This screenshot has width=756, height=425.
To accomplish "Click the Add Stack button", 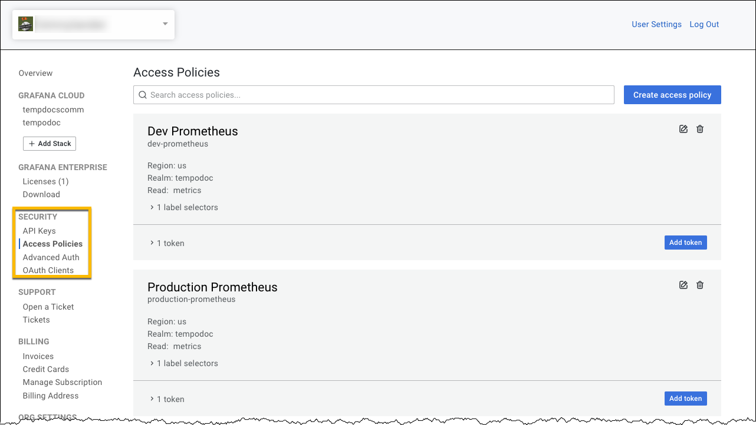I will click(x=50, y=144).
